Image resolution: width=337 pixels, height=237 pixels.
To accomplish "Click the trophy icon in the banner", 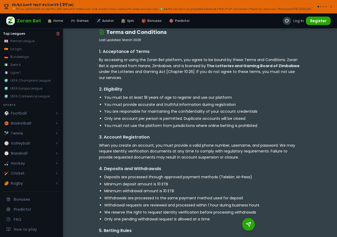I will click(6, 7).
